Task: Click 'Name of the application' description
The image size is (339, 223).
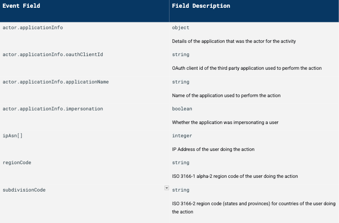Action: [226, 96]
